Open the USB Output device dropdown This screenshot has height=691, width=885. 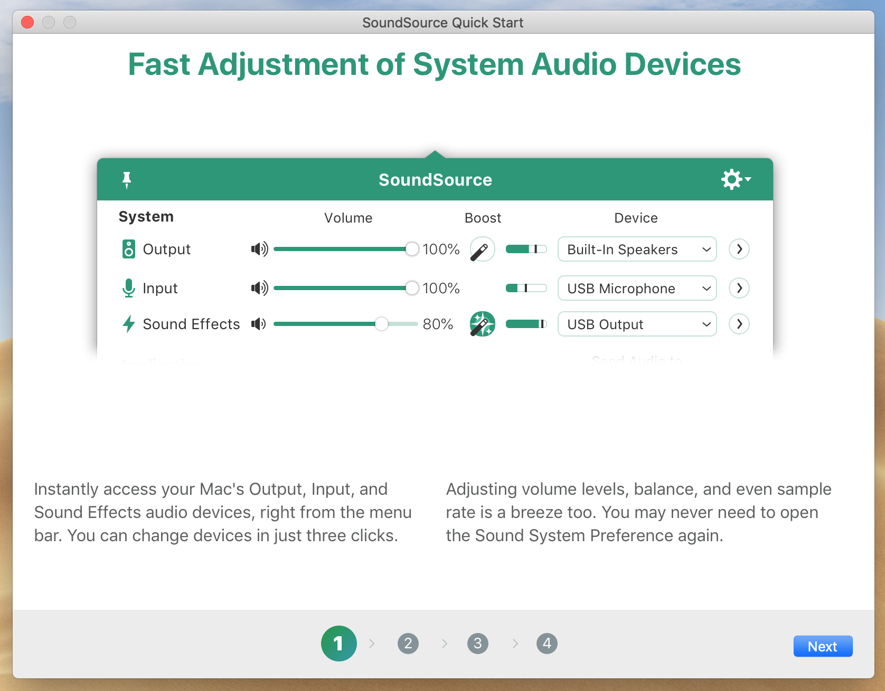637,324
